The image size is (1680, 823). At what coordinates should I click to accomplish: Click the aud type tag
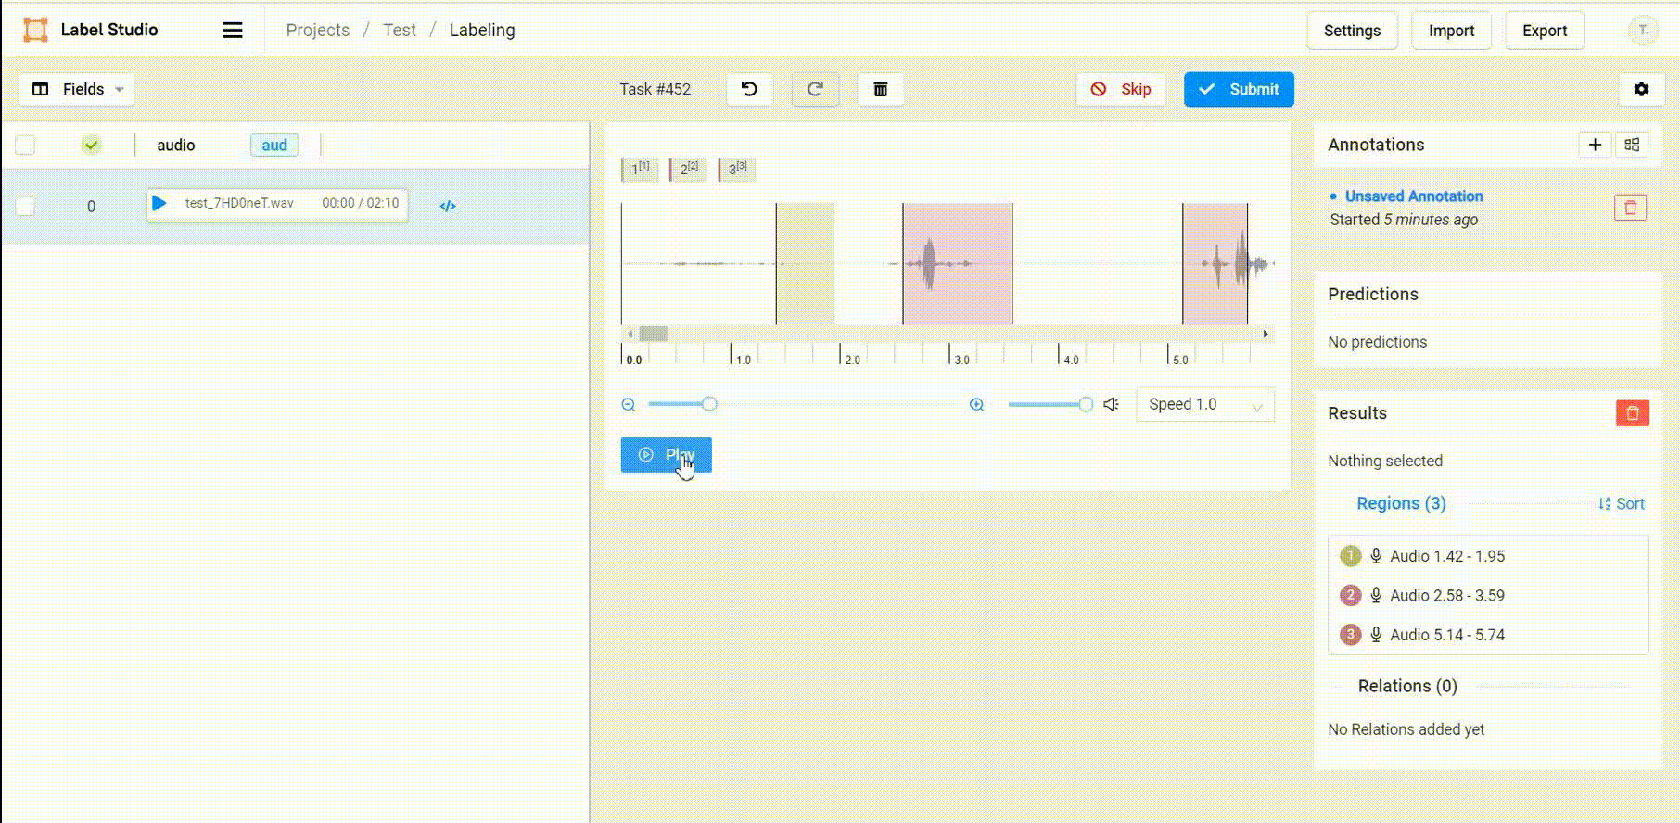point(274,145)
